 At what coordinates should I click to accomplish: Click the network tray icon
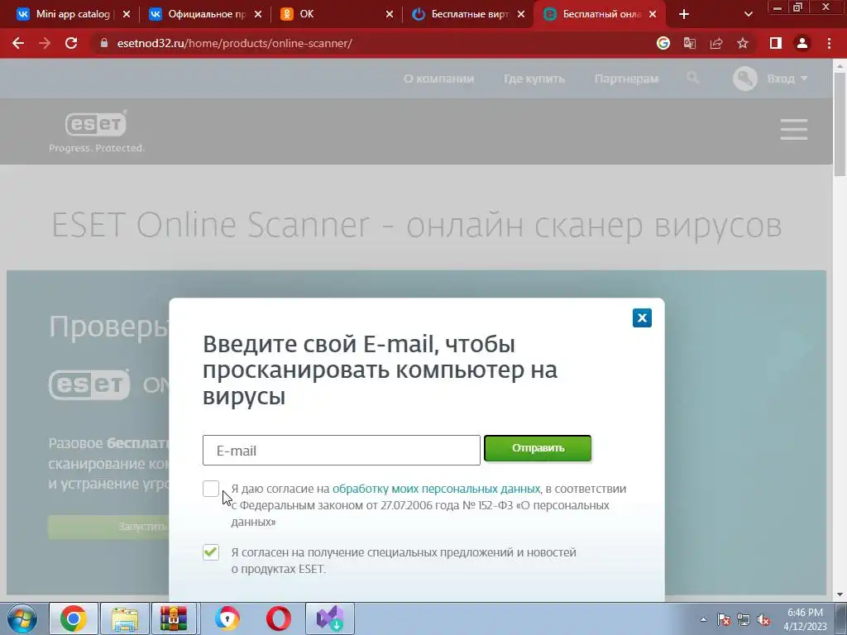click(744, 619)
